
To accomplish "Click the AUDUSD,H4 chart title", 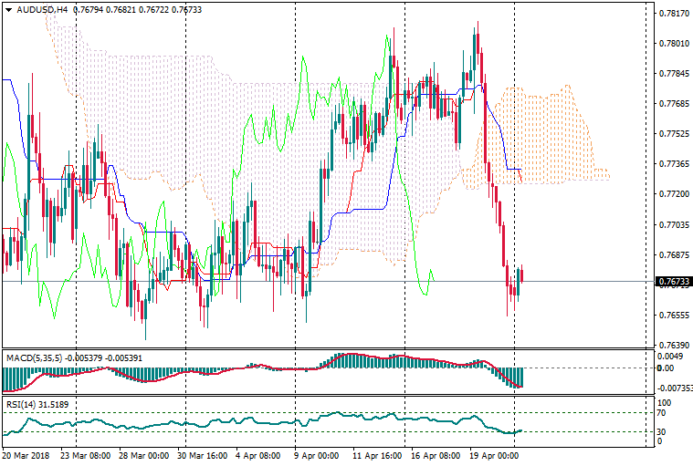I will [42, 10].
